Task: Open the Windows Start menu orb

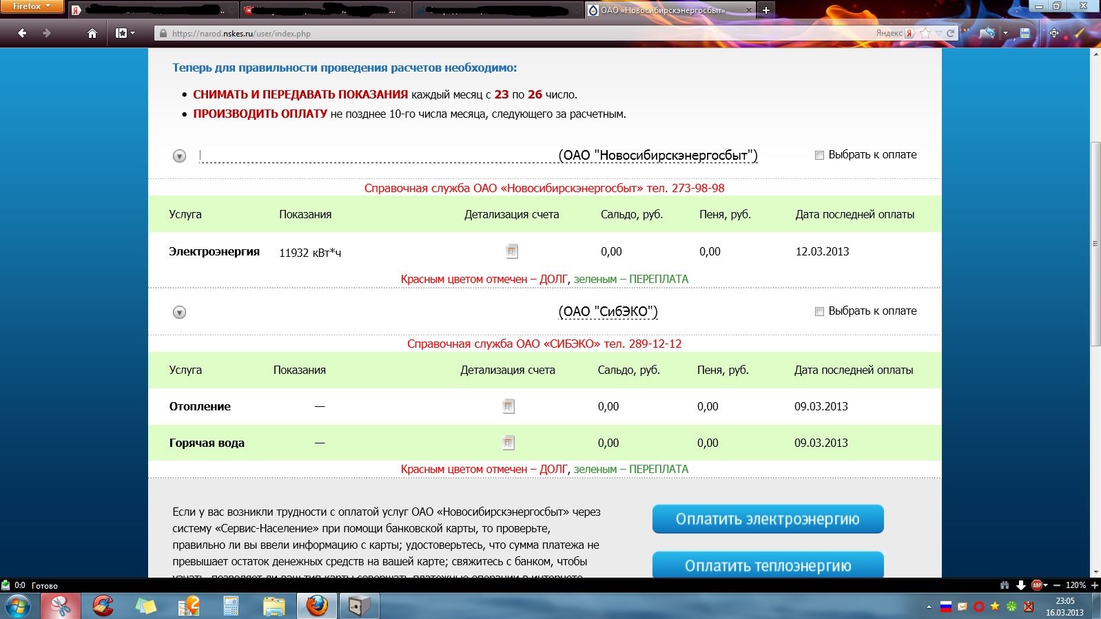Action: 17,607
